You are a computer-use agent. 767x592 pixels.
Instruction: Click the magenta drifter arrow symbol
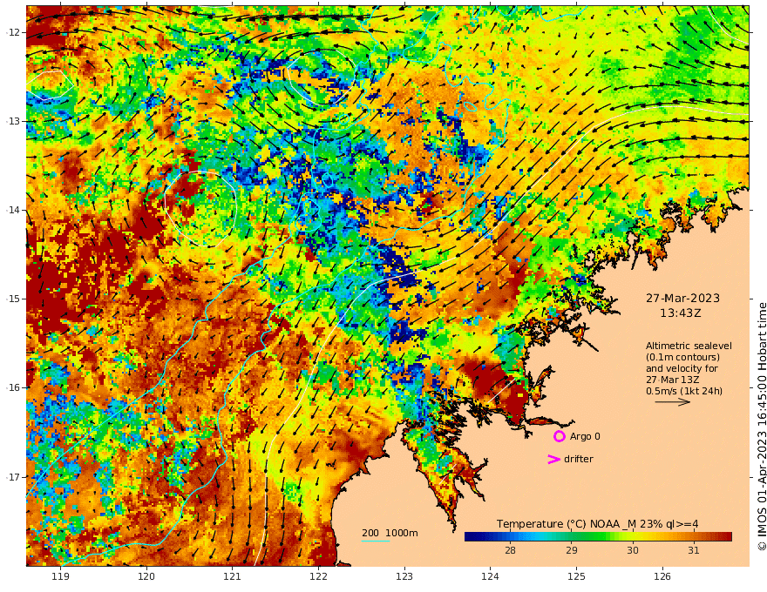(553, 459)
